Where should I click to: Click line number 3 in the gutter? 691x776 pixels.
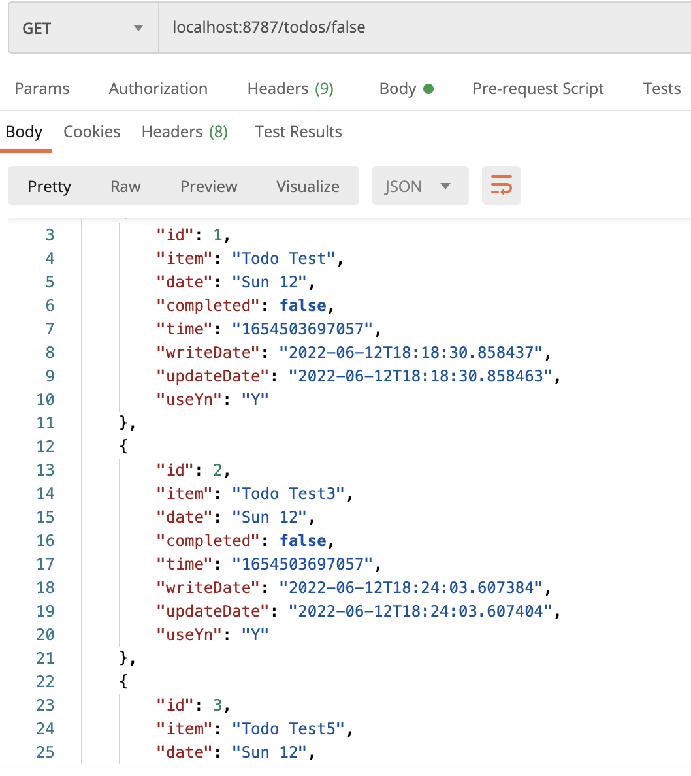click(50, 234)
